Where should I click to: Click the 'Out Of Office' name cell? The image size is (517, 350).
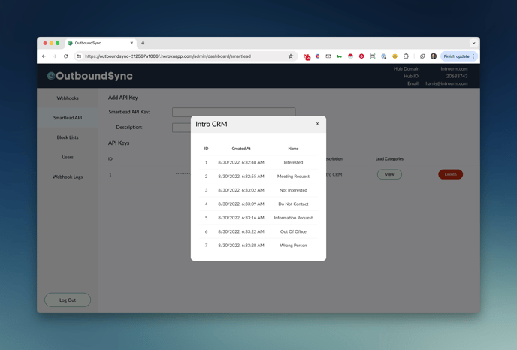tap(293, 231)
